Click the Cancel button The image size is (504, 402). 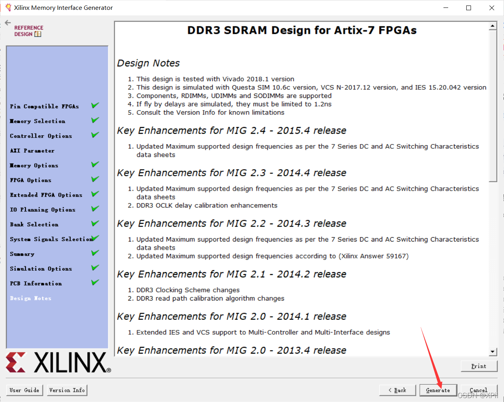[479, 390]
